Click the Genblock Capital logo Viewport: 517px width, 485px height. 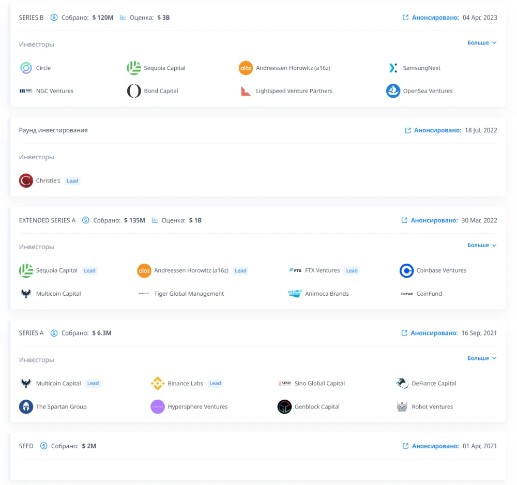(284, 406)
